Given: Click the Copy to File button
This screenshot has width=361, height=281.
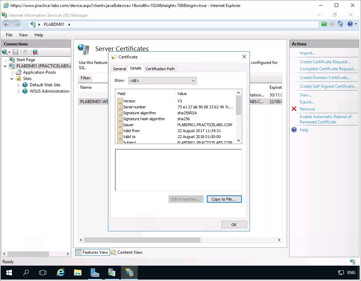Looking at the screenshot, I should [224, 199].
